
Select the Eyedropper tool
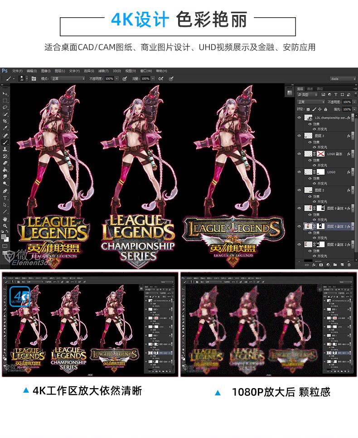pyautogui.click(x=5, y=128)
